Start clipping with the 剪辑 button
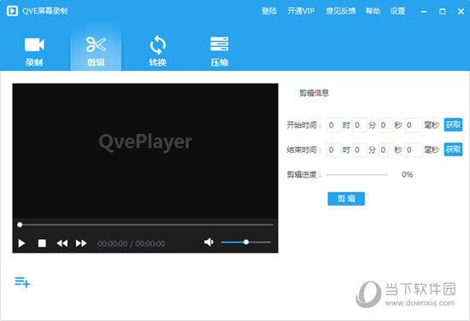Image resolution: width=470 pixels, height=321 pixels. pos(346,199)
